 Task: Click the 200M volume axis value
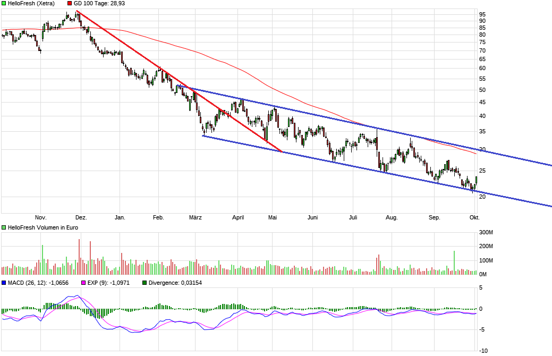coord(486,246)
